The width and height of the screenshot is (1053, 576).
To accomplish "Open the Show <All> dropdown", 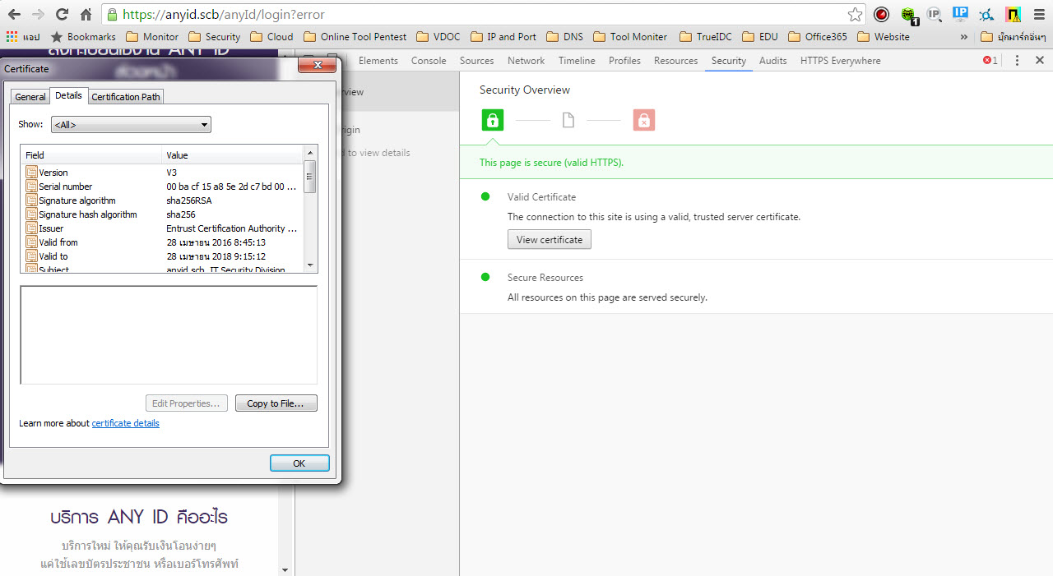I will coord(131,125).
